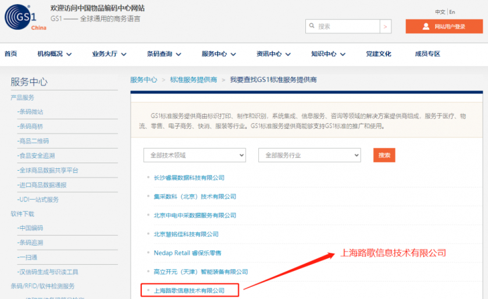Screen dimensions: 488x299
Task: Open the 党建文化 menu item
Action: pyautogui.click(x=378, y=54)
